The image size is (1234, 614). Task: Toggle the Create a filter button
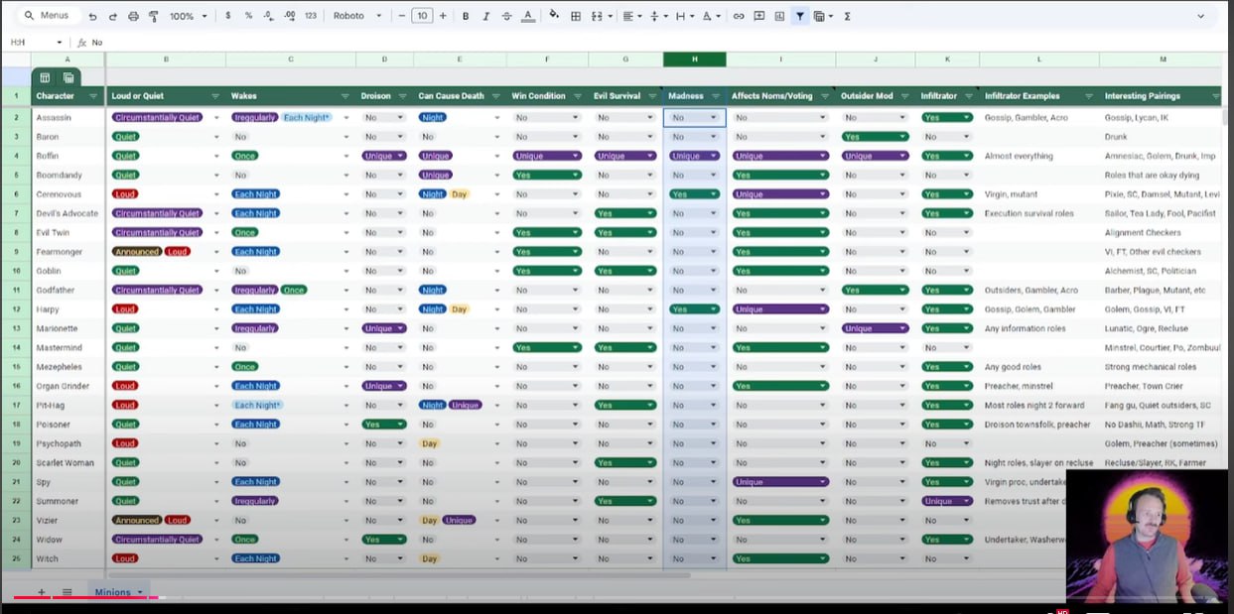[800, 17]
